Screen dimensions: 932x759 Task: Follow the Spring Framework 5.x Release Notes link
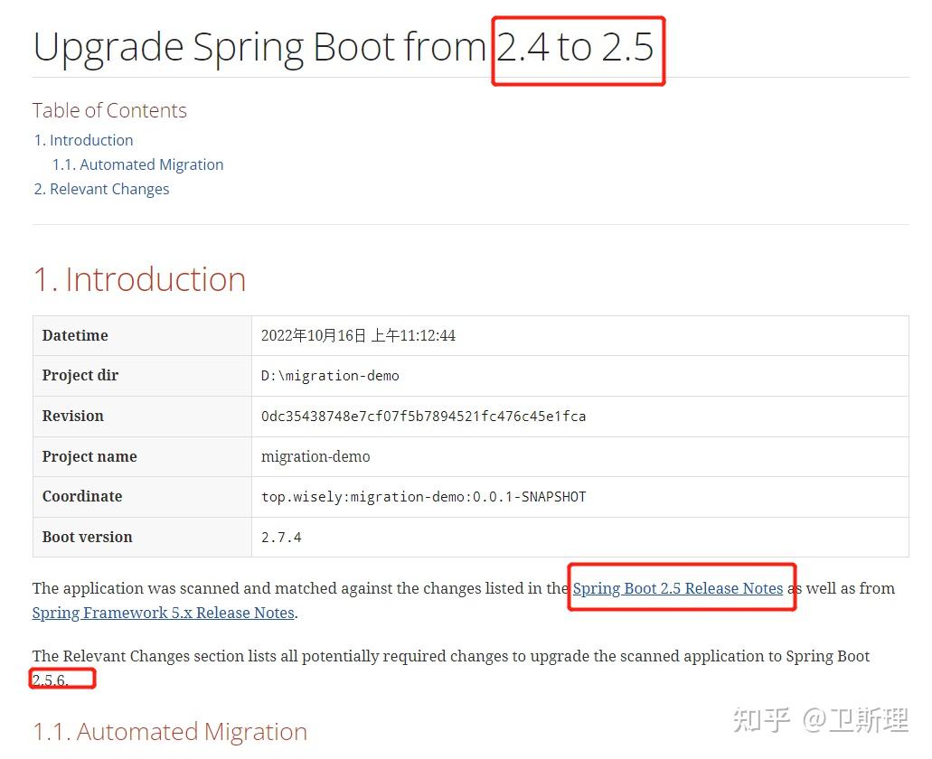[x=164, y=613]
